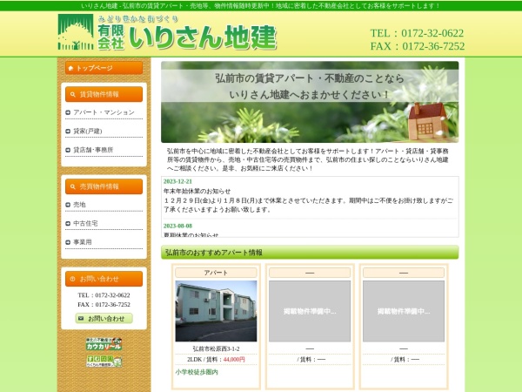Image resolution: width=522 pixels, height=392 pixels.
Task: Open the アパート property photo thumbnail
Action: click(x=216, y=311)
